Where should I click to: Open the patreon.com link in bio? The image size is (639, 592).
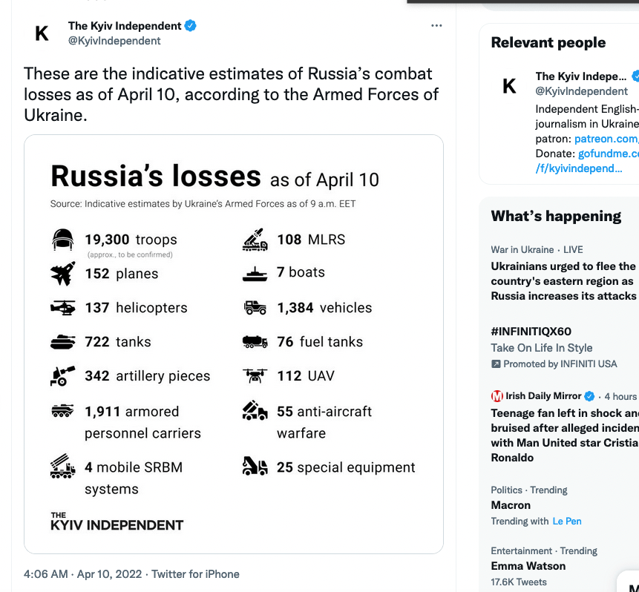(606, 139)
